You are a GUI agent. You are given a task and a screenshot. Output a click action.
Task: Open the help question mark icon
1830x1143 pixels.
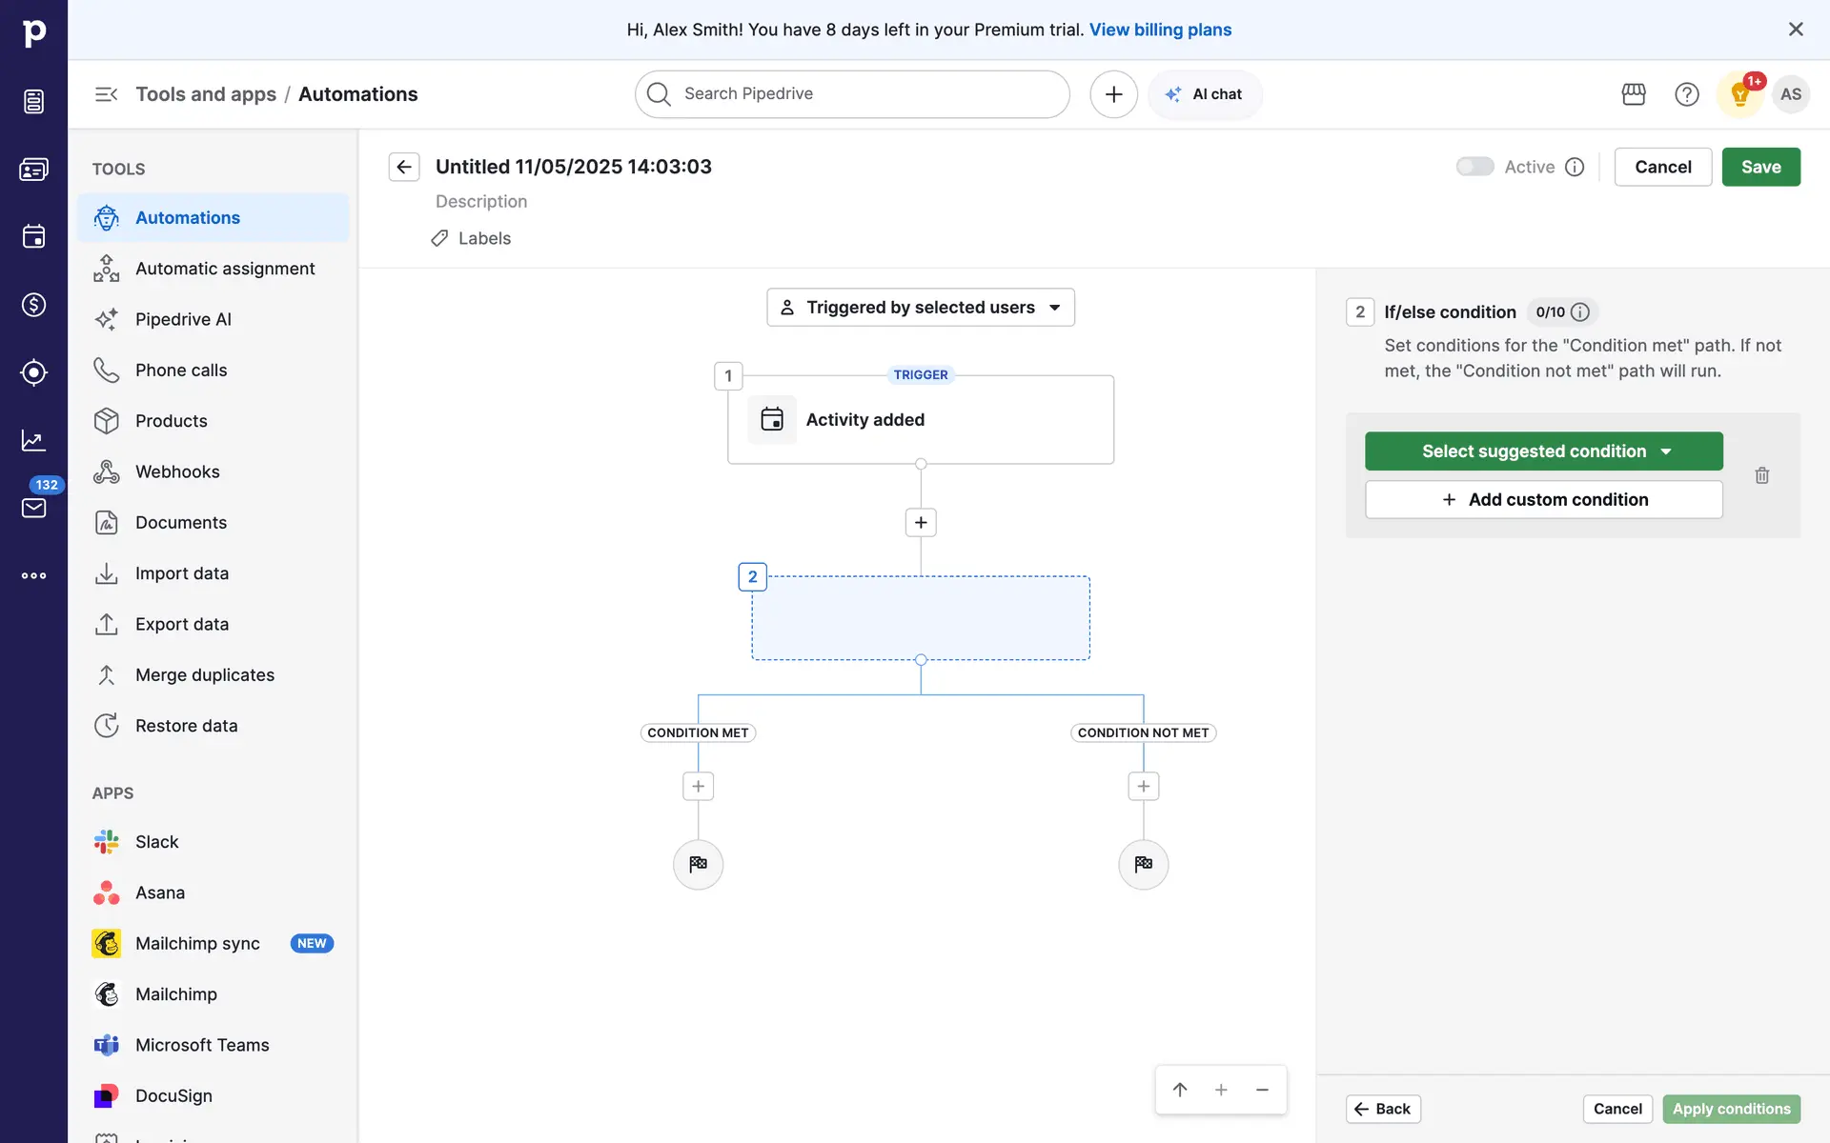pos(1686,94)
